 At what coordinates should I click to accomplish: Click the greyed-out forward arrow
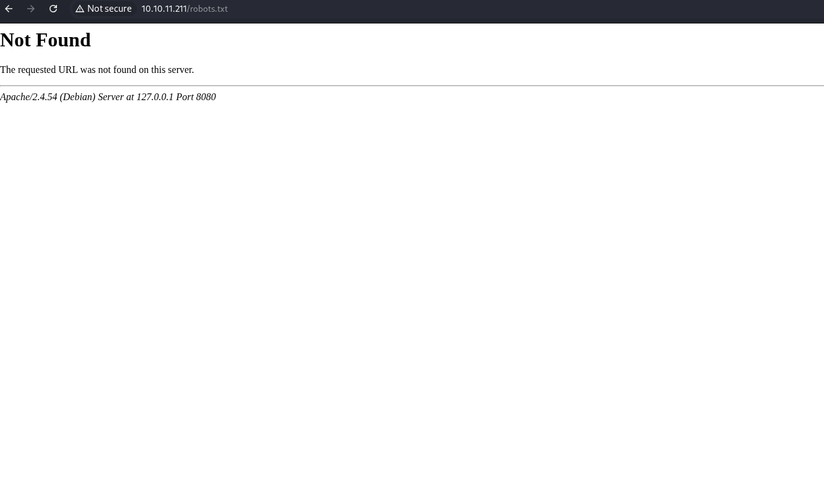(31, 9)
